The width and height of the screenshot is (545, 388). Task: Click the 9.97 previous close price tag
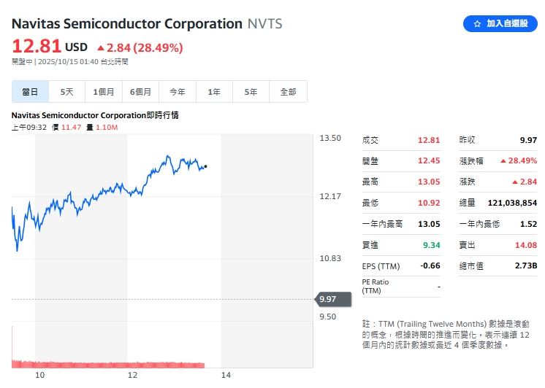(328, 299)
